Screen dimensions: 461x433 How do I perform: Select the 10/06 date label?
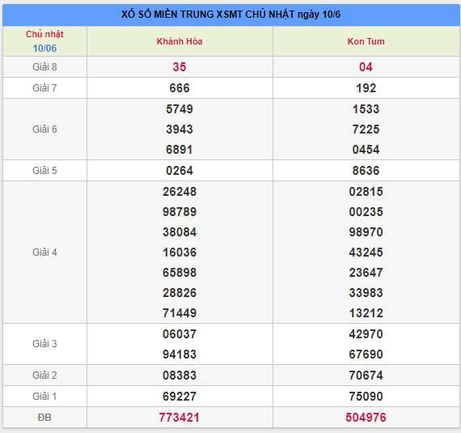[x=44, y=49]
